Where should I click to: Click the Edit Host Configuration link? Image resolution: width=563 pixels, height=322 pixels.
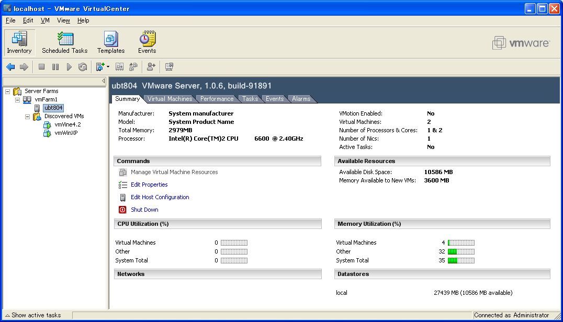pyautogui.click(x=160, y=197)
